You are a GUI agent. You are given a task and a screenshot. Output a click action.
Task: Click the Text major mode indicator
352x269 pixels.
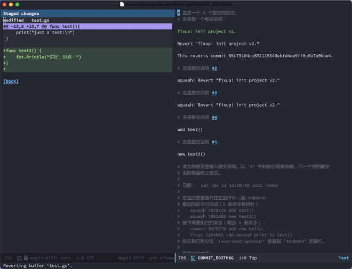[x=343, y=258]
